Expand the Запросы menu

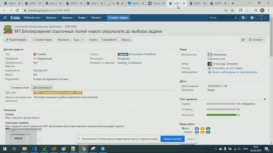[67, 18]
